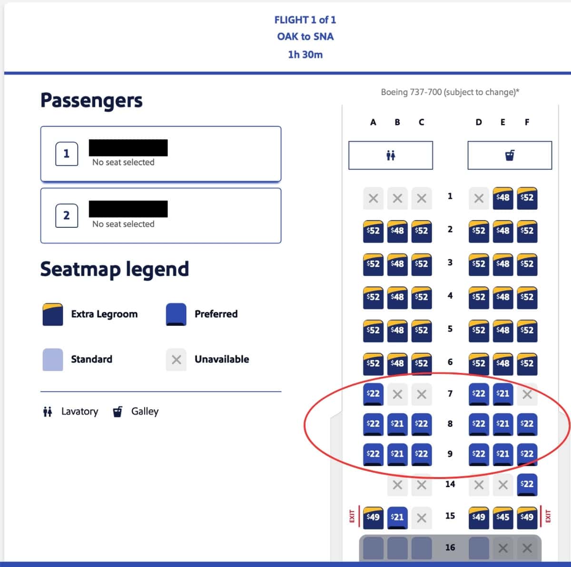Viewport: 571px width, 567px height.
Task: Click the galley symbol above column D-F
Action: [x=510, y=154]
